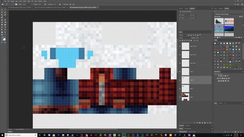Select the REVIEW thumbnail in Libraries

pos(229,21)
